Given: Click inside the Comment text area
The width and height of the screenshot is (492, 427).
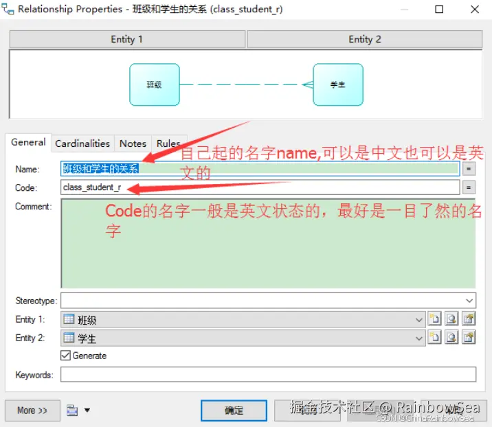Looking at the screenshot, I should (x=268, y=243).
